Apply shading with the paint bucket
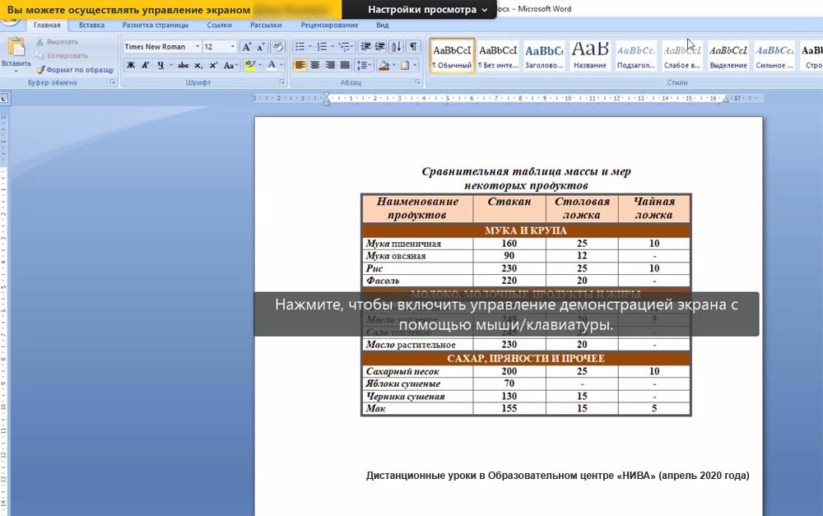 pyautogui.click(x=384, y=65)
